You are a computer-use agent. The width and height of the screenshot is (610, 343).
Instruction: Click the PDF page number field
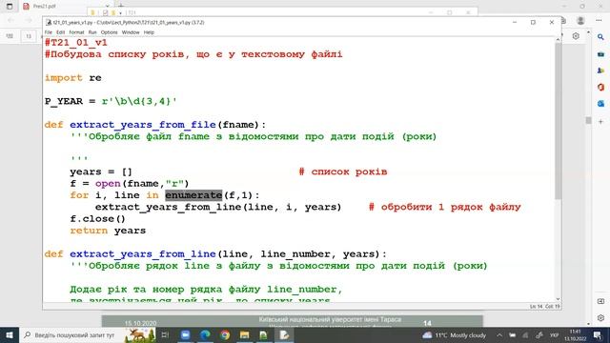click(x=29, y=36)
